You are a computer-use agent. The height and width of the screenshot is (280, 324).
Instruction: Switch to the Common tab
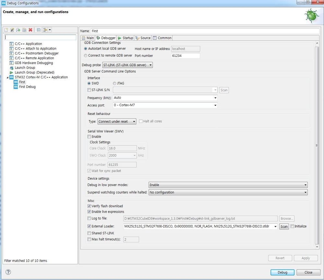click(162, 38)
